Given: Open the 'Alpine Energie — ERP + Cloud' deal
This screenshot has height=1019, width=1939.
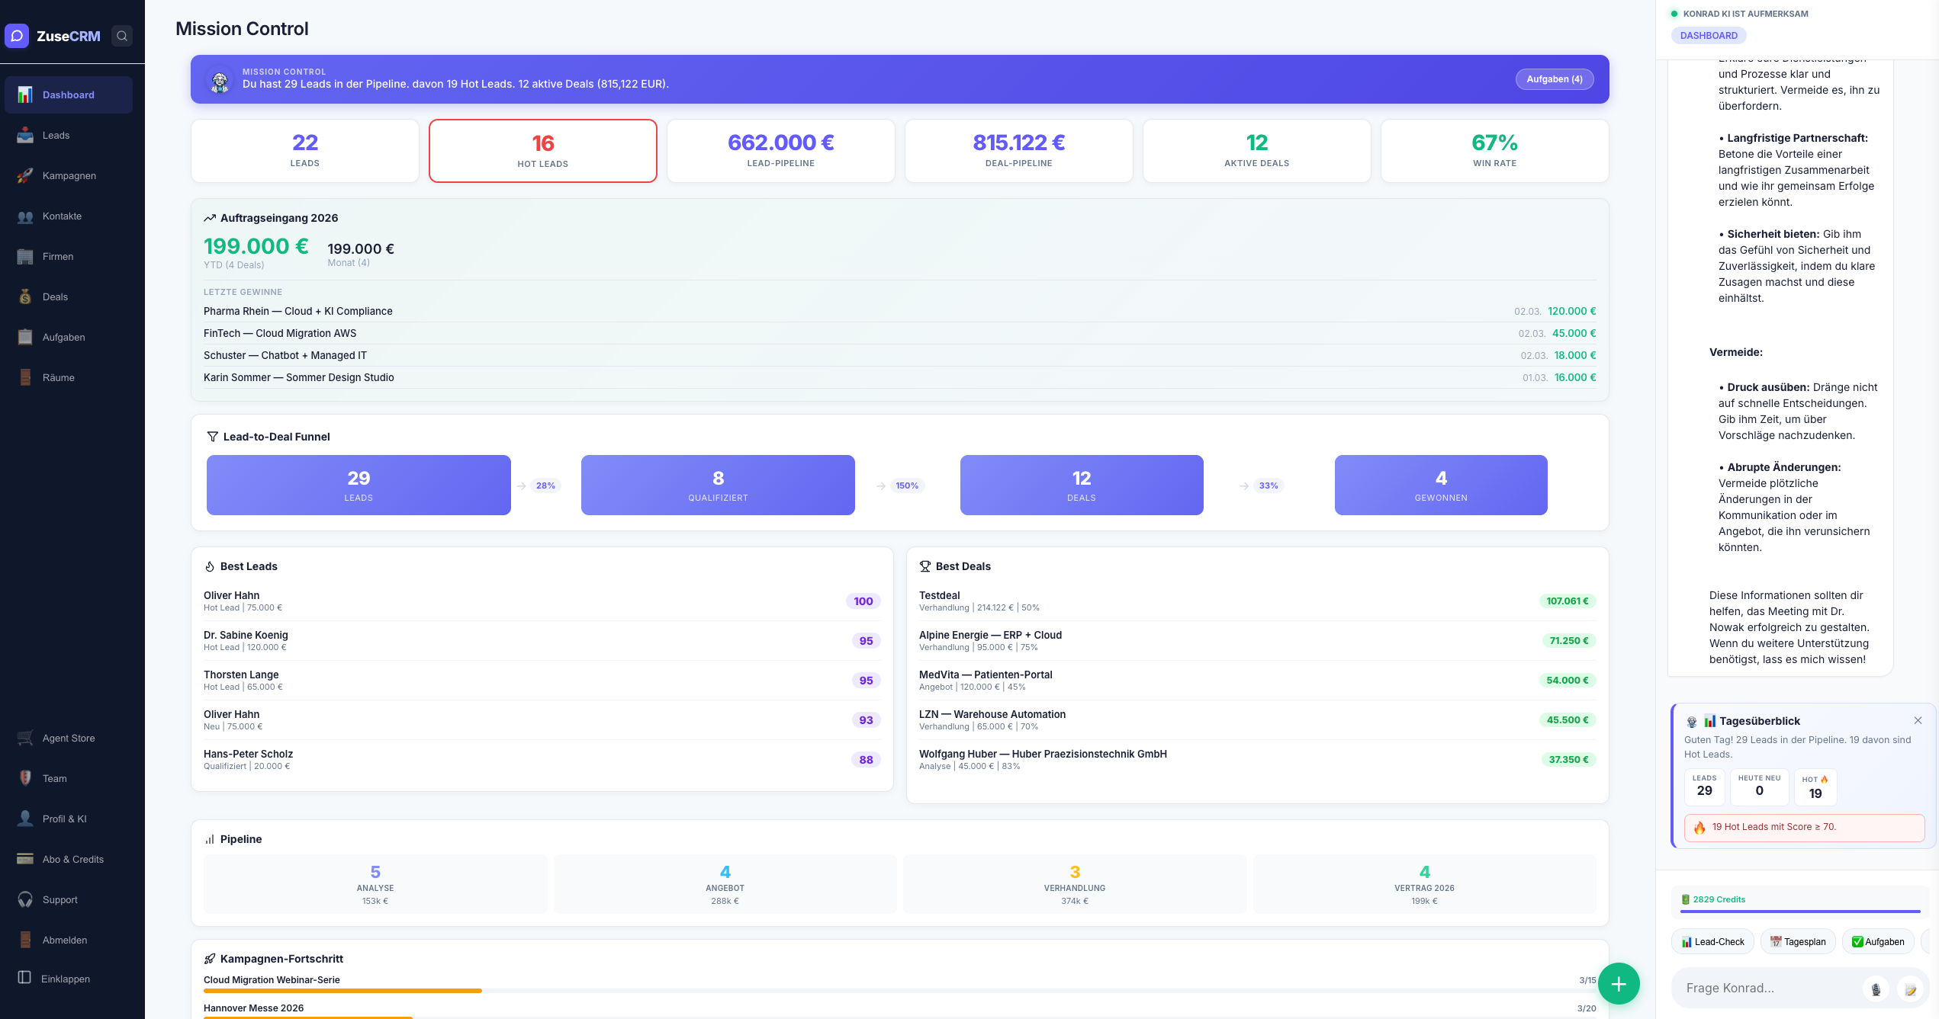Looking at the screenshot, I should tap(1258, 640).
